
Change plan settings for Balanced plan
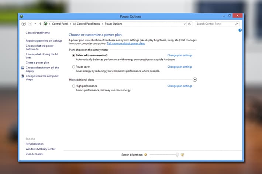[x=180, y=55]
